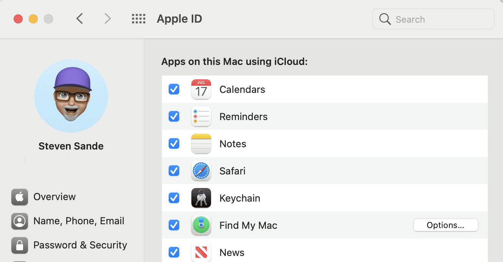
Task: Click the Find My Mac icon
Action: (201, 225)
